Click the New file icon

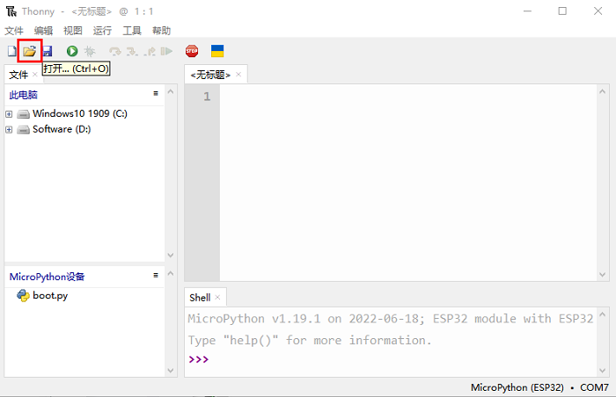(11, 52)
